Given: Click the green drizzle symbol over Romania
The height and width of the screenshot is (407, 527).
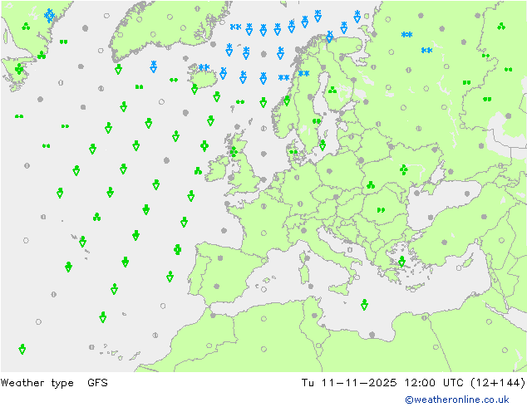Looking at the screenshot, I should click(x=381, y=210).
